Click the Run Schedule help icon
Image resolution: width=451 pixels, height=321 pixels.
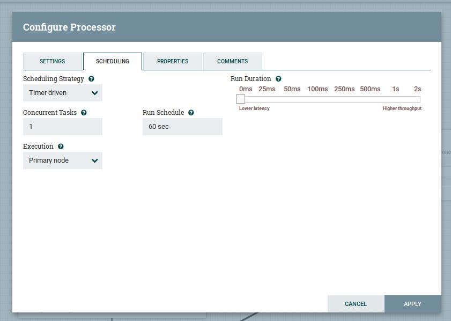(191, 113)
